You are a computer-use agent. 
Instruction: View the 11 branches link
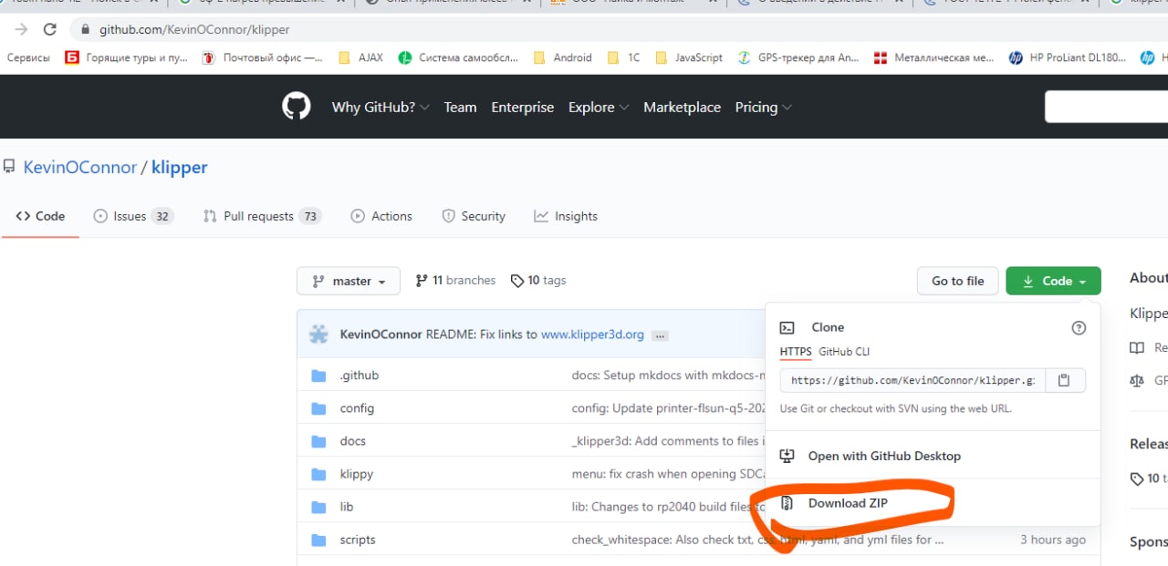[455, 280]
